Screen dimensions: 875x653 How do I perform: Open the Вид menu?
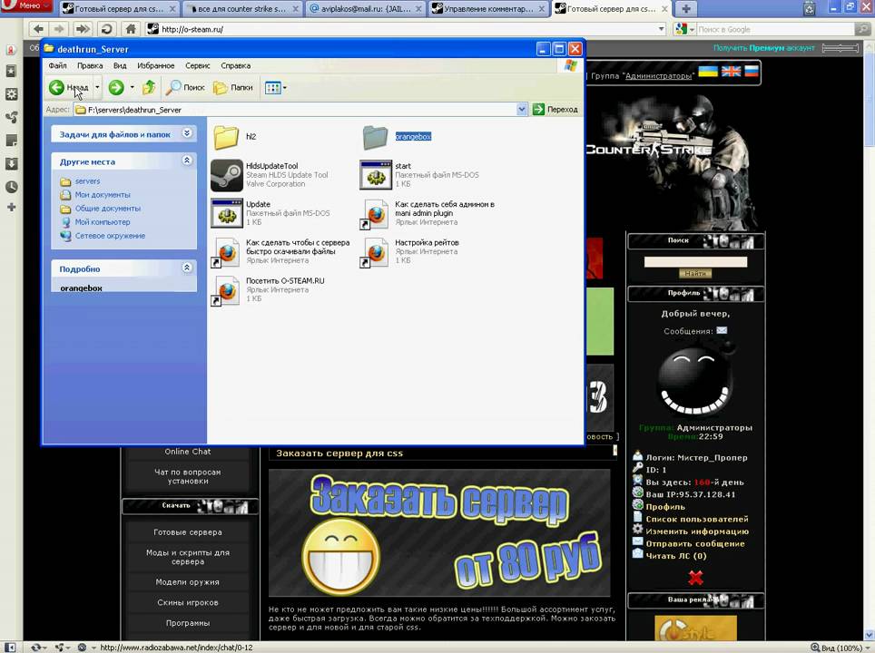[x=120, y=66]
